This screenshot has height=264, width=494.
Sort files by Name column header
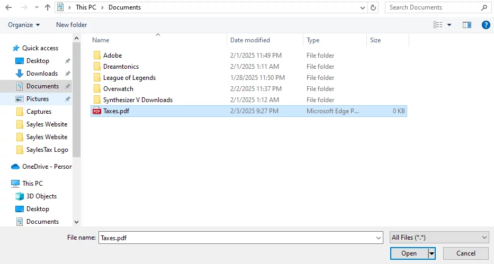pos(101,40)
